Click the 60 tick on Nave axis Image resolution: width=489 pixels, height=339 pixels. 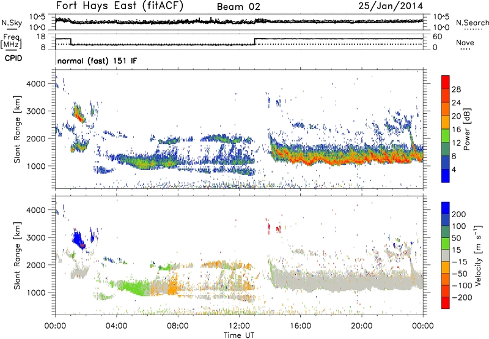pos(438,37)
